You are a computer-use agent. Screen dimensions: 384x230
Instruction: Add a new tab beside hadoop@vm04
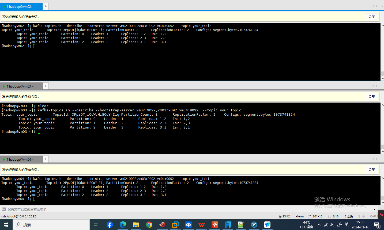46,159
